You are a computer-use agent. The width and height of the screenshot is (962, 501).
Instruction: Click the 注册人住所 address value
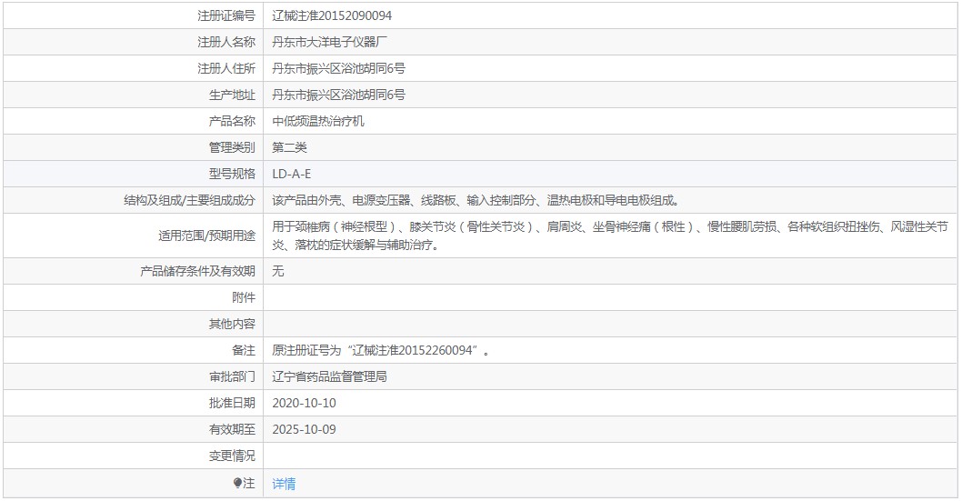[338, 69]
